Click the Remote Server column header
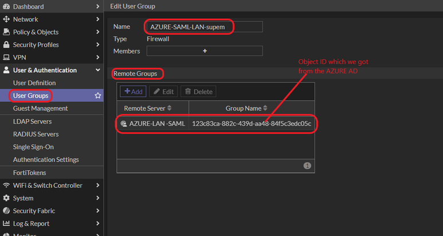The image size is (443, 236). (153, 108)
